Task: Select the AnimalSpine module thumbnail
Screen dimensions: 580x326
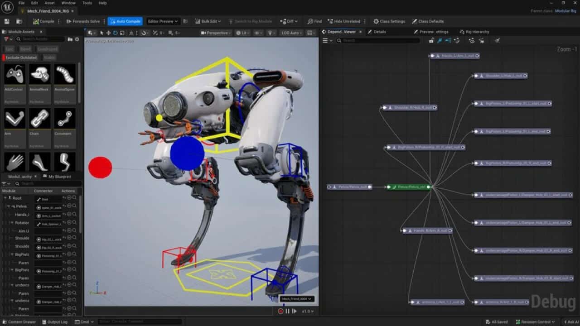Action: click(x=65, y=74)
